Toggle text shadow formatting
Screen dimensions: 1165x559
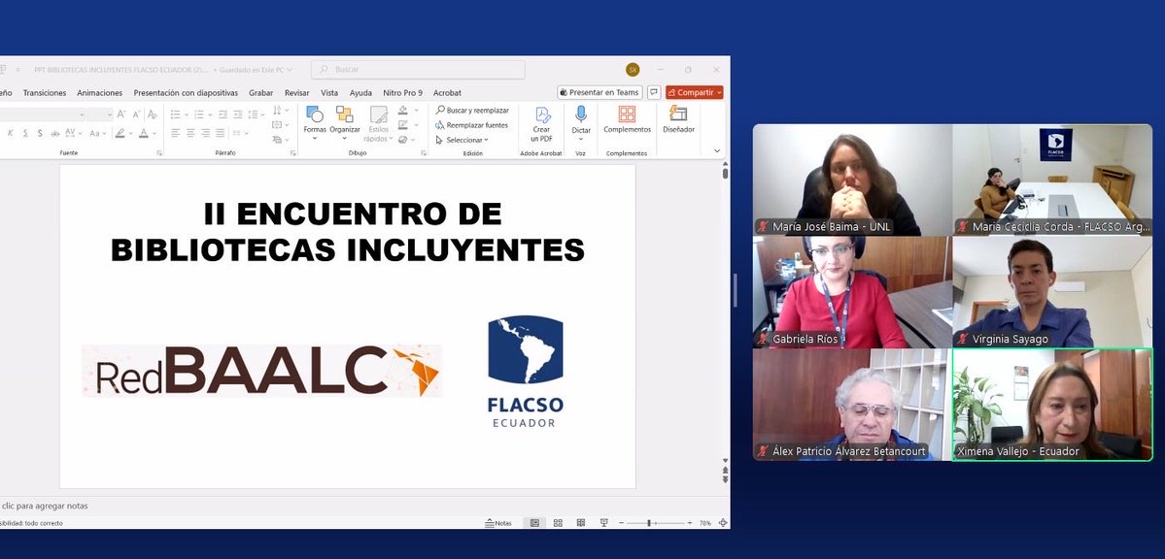(x=40, y=133)
